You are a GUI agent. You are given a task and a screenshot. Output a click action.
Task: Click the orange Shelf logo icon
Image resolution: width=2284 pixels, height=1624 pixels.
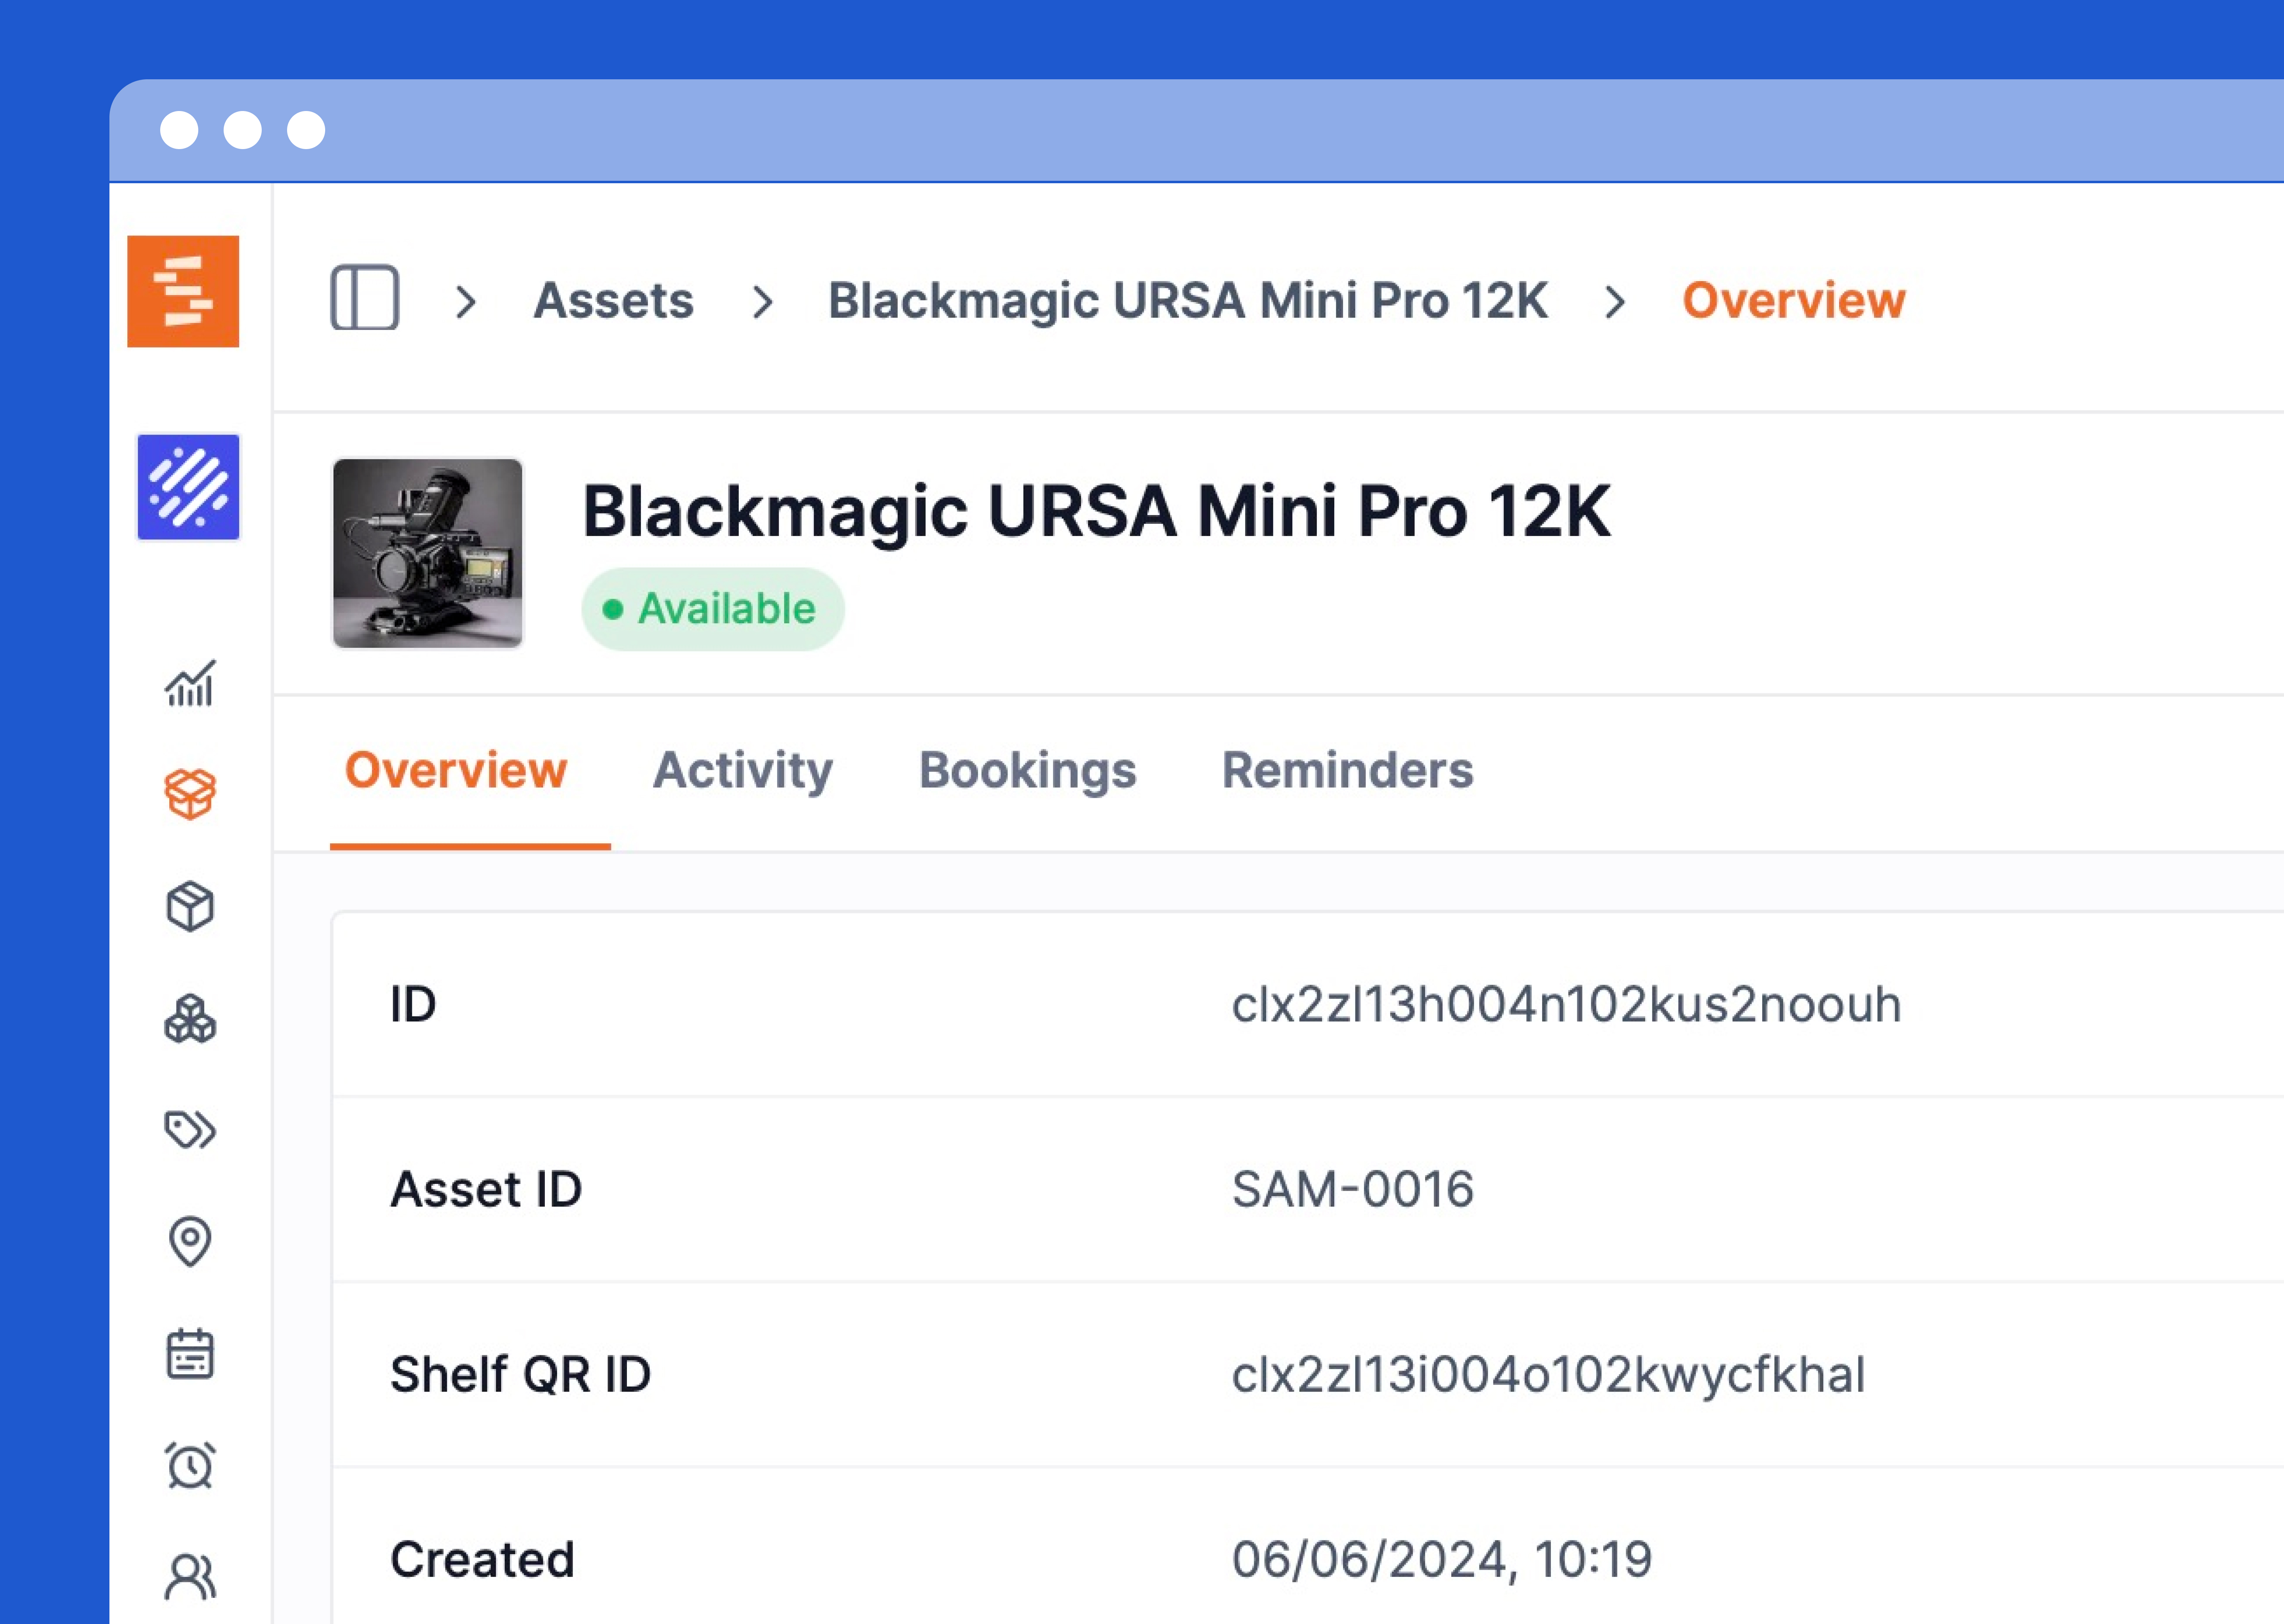click(x=183, y=291)
